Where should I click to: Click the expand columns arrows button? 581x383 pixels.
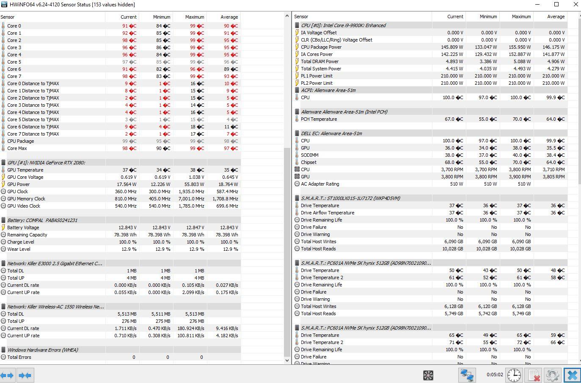(x=8, y=375)
